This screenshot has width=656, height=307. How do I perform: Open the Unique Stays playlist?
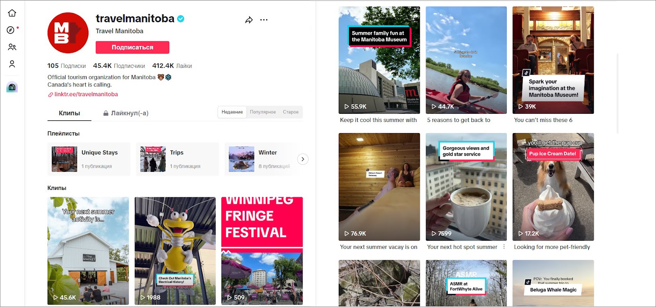pos(89,159)
